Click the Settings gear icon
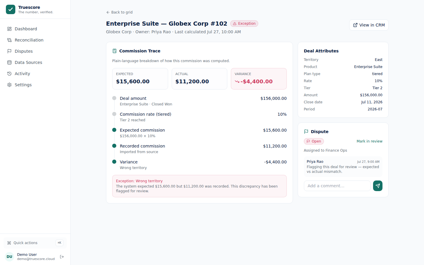The image size is (424, 265). click(9, 85)
